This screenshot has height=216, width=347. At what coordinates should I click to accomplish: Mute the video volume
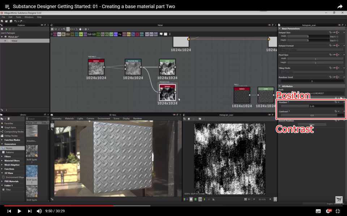tap(39, 211)
